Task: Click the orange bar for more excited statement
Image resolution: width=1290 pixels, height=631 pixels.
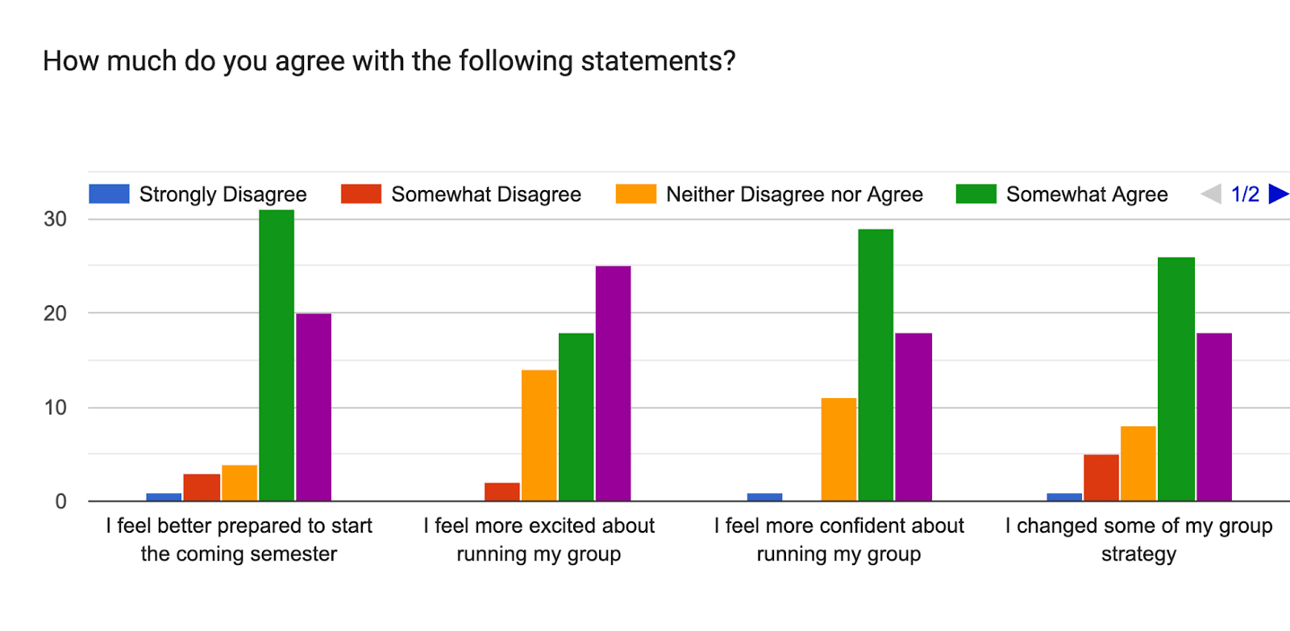Action: click(x=539, y=435)
